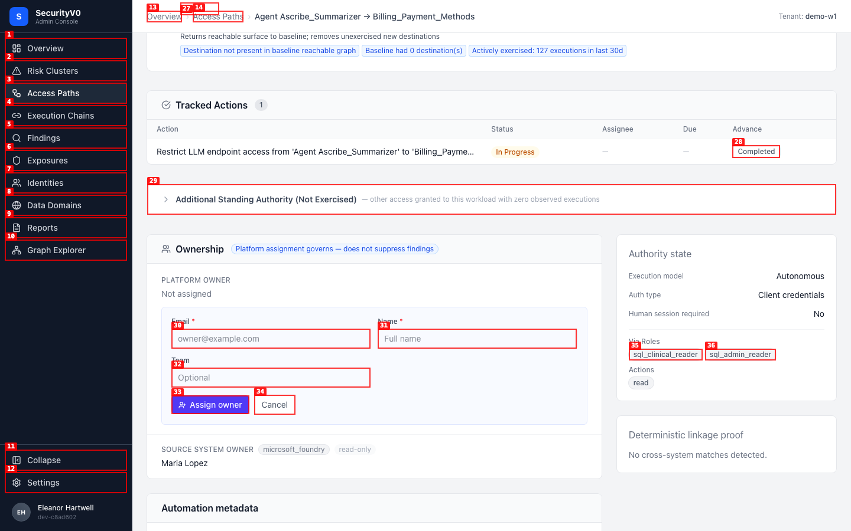Image resolution: width=851 pixels, height=531 pixels.
Task: Click Assign owner button
Action: point(210,405)
